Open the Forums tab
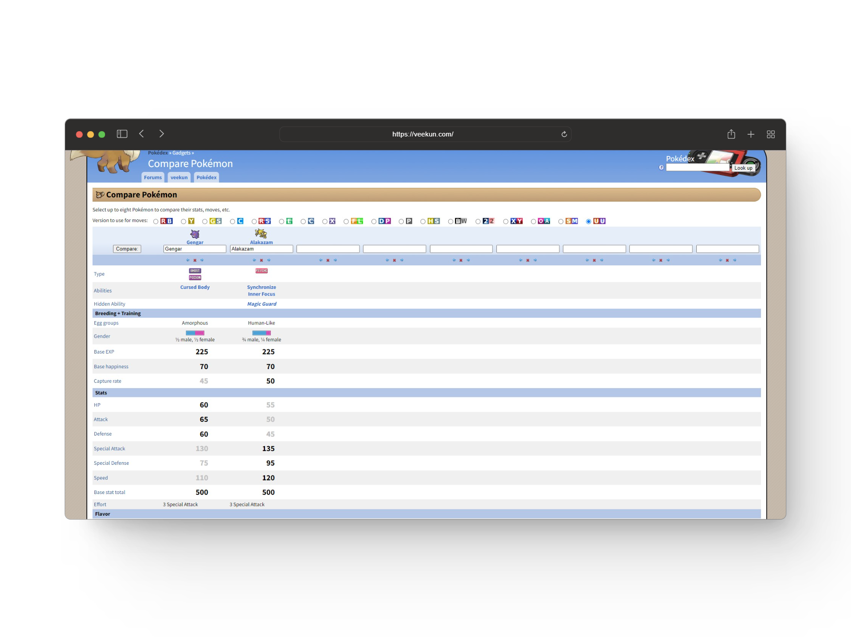 point(153,178)
